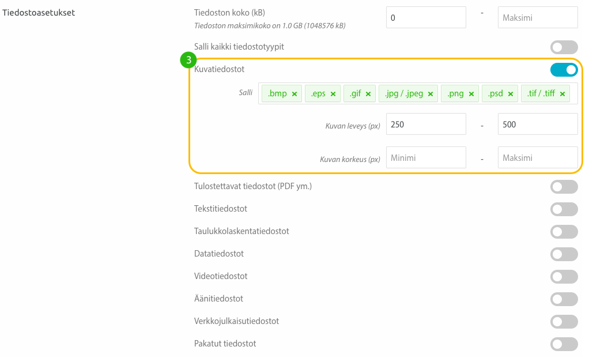Screen dimensions: 589x358
Task: Turn on Tekstitiedostot switch
Action: (564, 209)
